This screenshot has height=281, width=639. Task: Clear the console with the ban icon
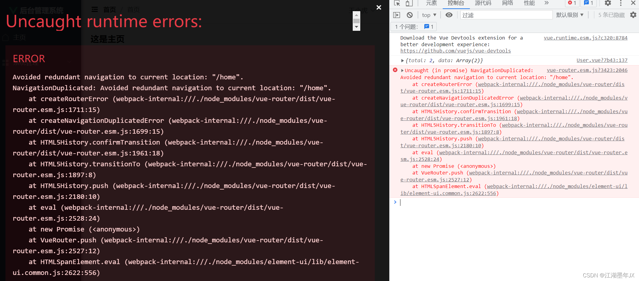pyautogui.click(x=409, y=15)
